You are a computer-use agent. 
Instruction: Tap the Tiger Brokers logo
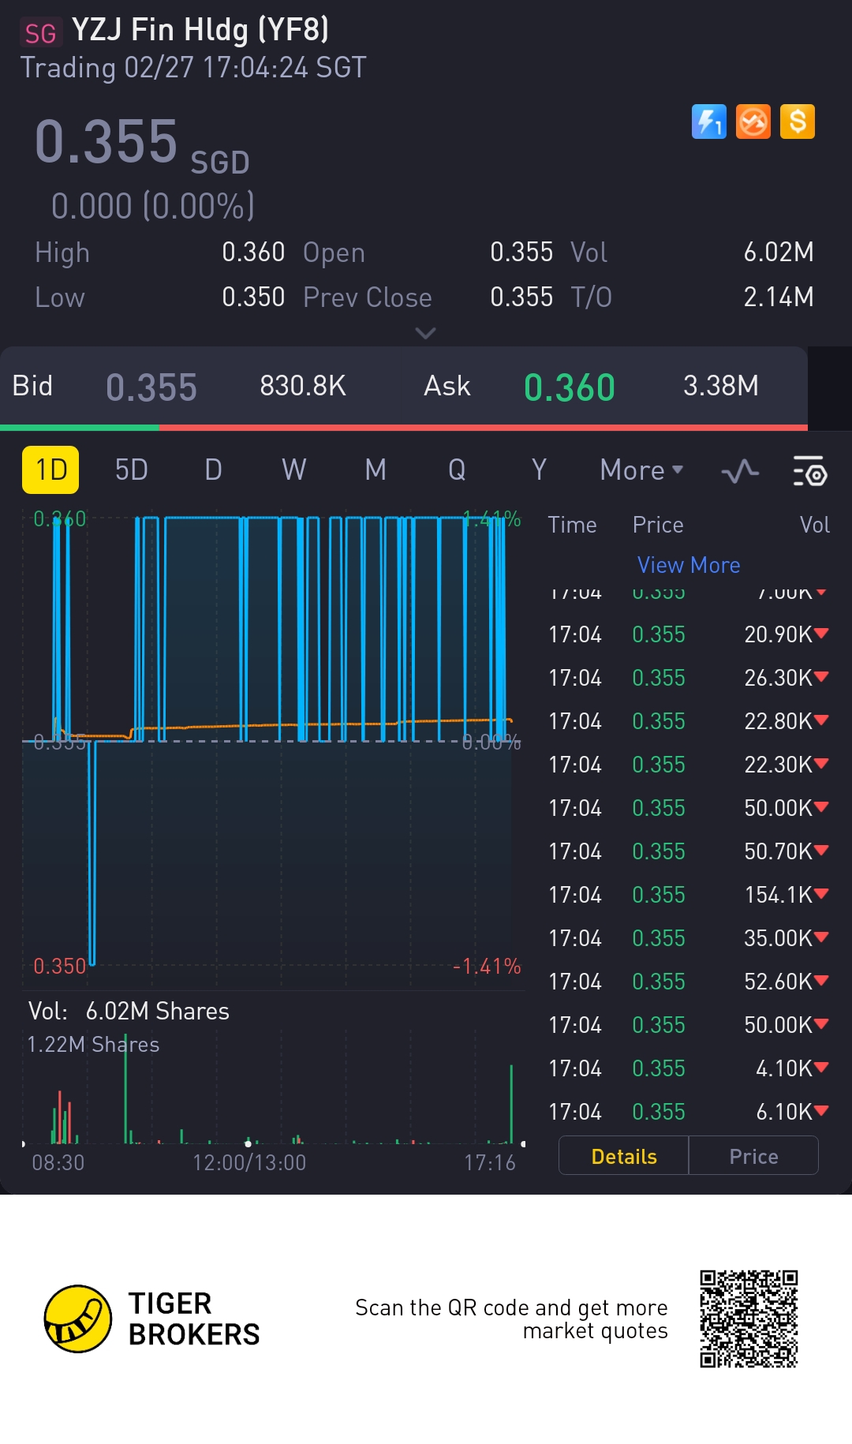coord(78,1319)
